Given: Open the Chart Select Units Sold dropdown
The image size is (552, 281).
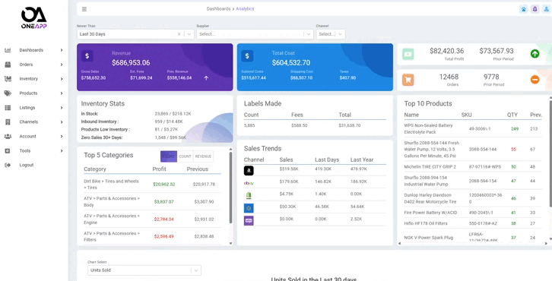Looking at the screenshot, I should [144, 270].
